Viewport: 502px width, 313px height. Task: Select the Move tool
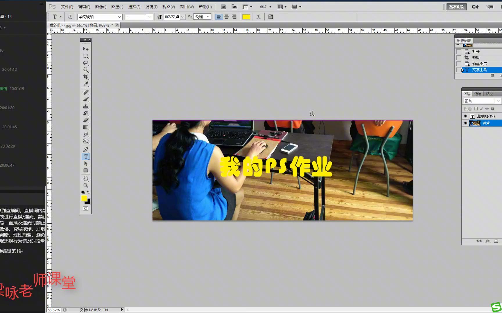click(86, 49)
